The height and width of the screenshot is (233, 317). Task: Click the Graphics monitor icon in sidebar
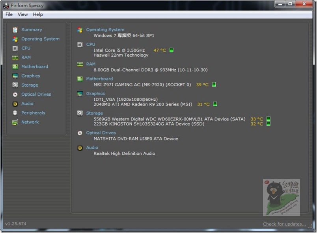click(x=15, y=76)
